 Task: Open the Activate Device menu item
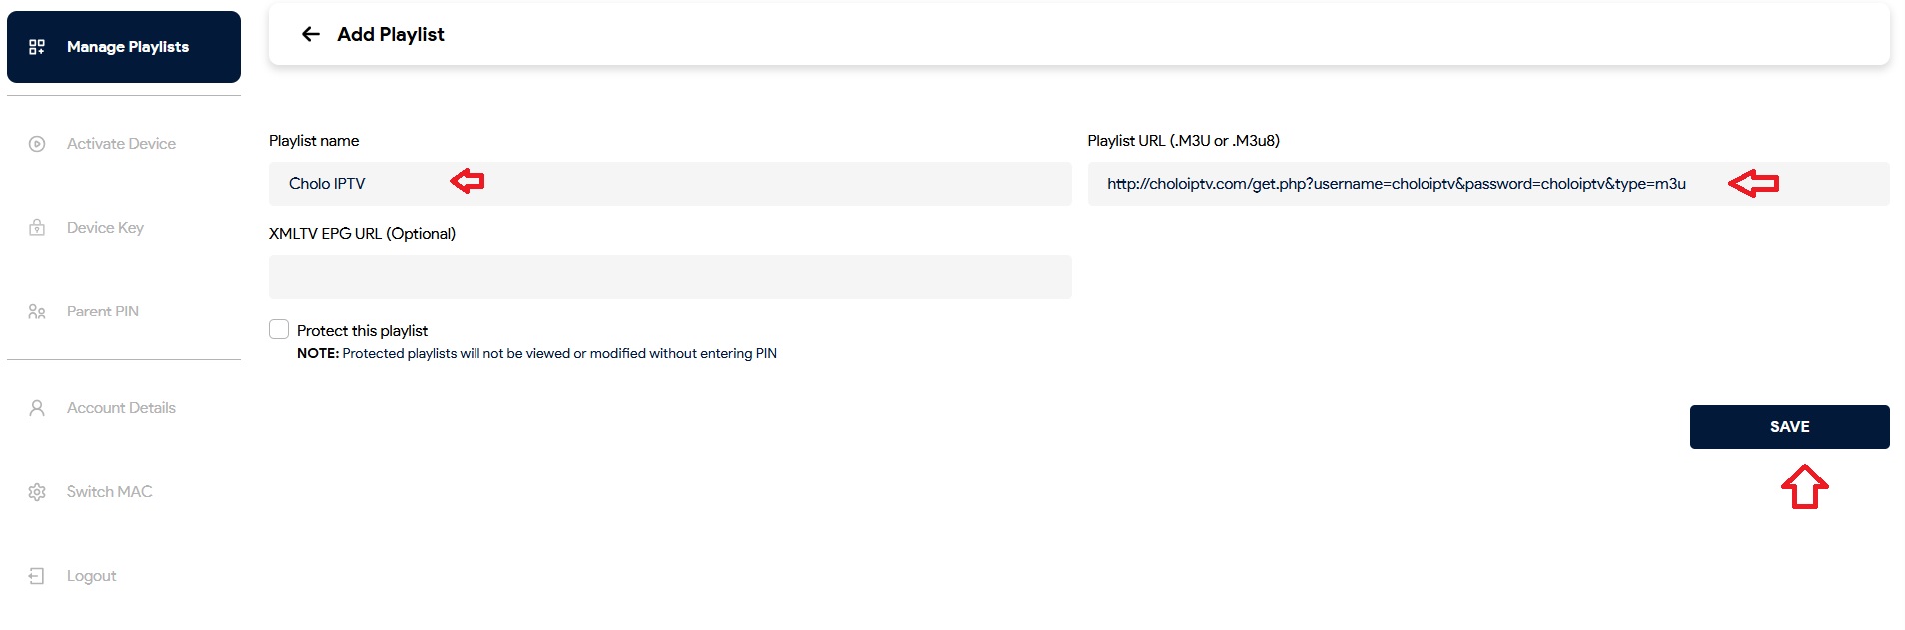click(121, 144)
